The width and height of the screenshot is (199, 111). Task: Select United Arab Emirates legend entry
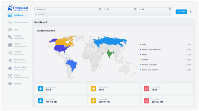(x=150, y=70)
